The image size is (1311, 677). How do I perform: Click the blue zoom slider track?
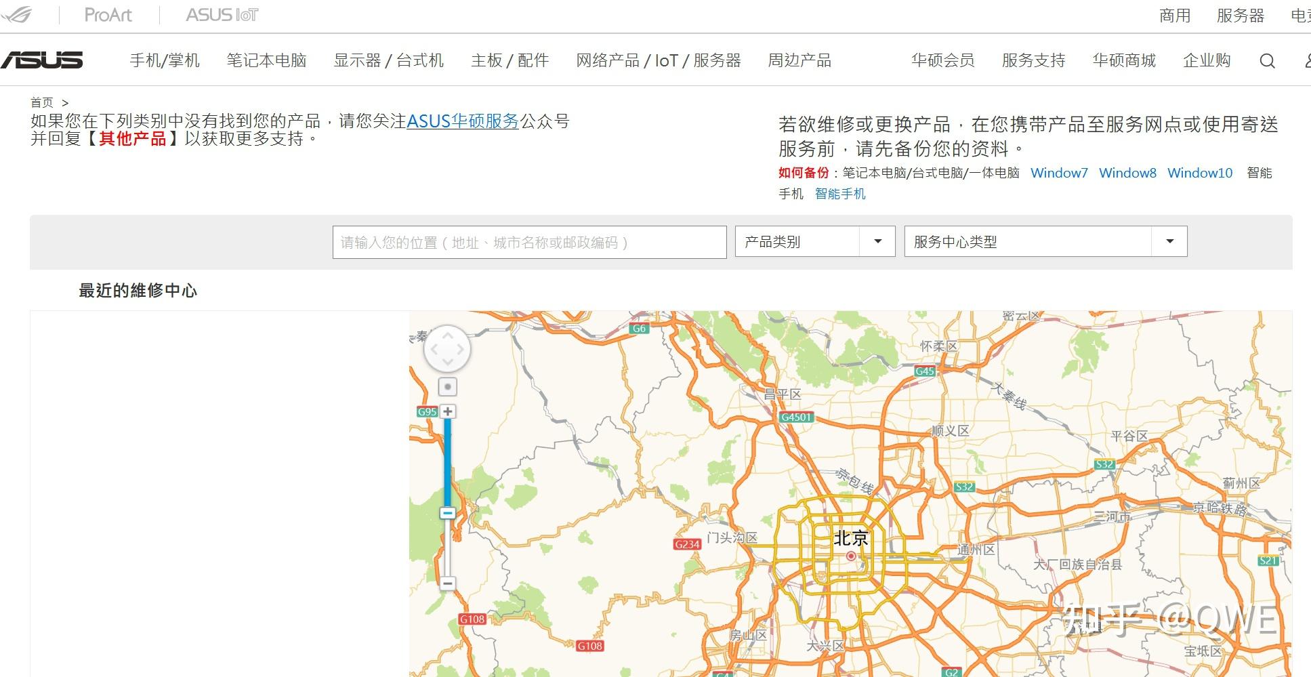(447, 462)
